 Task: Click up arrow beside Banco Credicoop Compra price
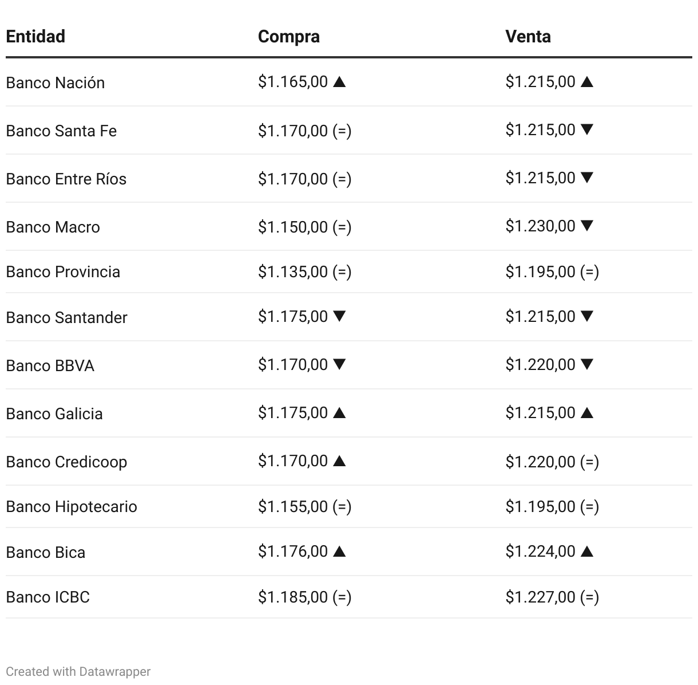point(339,460)
